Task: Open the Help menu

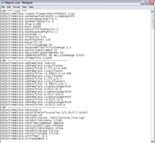Action: (x=31, y=7)
